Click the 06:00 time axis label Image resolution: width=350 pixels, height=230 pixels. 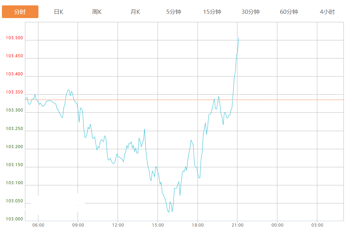[x=38, y=225]
